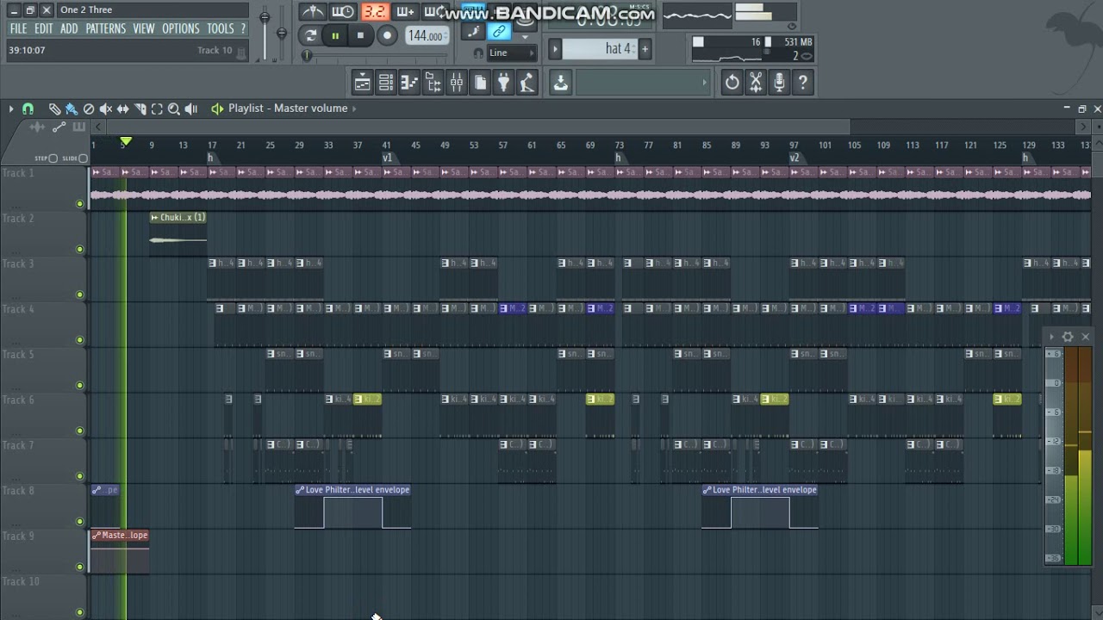Click the record button
This screenshot has height=620, width=1103.
(387, 35)
